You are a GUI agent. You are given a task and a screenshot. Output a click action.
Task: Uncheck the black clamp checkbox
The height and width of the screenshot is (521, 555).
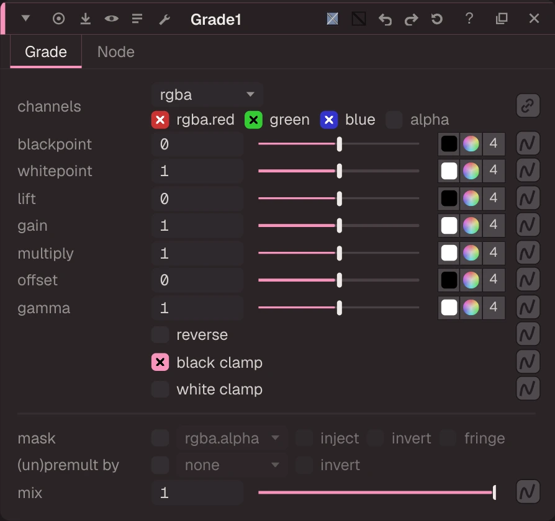click(160, 362)
